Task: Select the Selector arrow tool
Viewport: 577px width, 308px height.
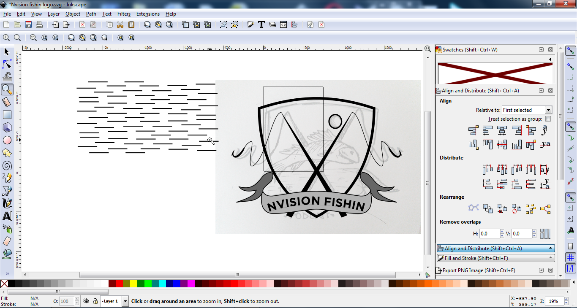Action: click(7, 51)
